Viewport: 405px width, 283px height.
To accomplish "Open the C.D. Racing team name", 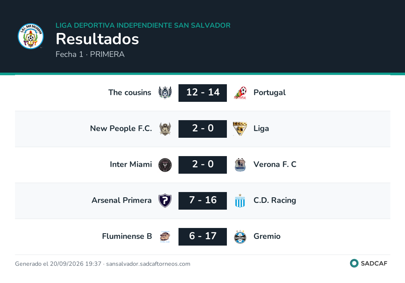I will pos(274,200).
